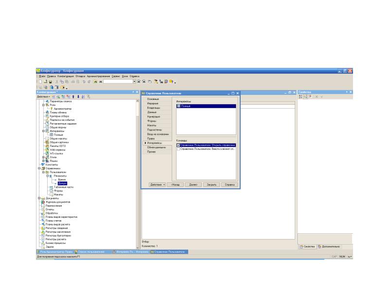Image resolution: width=389 pixels, height=291 pixels.
Task: Open the search field dropdown arrow
Action: (134, 81)
